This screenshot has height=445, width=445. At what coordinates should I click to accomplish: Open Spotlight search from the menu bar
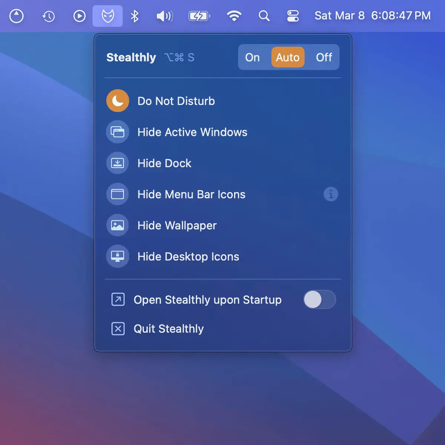(264, 16)
